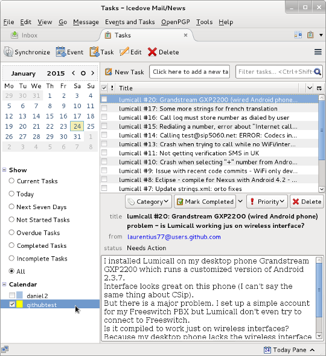Screen dimensions: 326x356
Task: Check the box for lumicall #14 task
Action: [x=104, y=135]
